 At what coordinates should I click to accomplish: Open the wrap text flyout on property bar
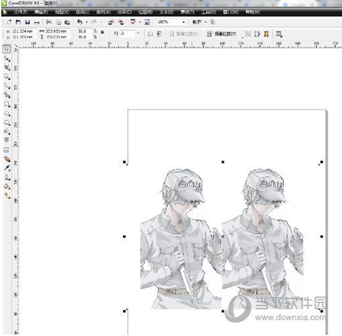point(279,34)
